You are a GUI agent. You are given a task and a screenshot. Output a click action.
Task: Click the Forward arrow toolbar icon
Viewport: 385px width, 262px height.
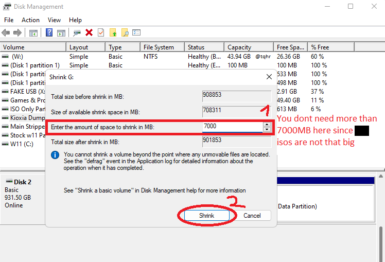coord(17,32)
